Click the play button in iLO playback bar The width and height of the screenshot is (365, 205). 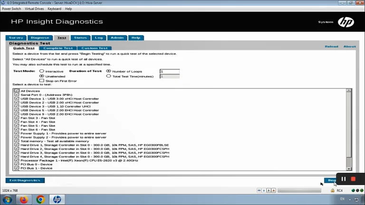coord(269,190)
